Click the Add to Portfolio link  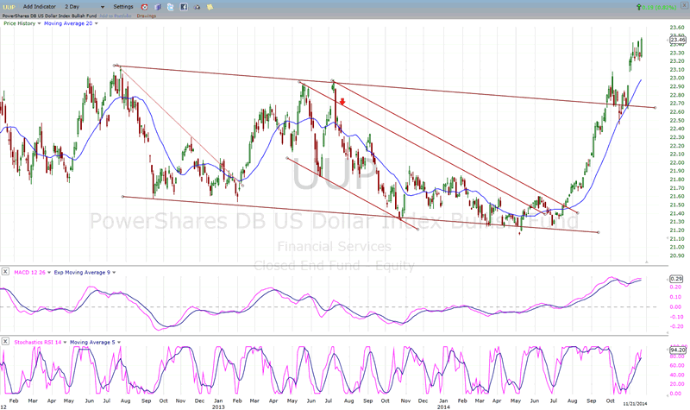[x=116, y=16]
